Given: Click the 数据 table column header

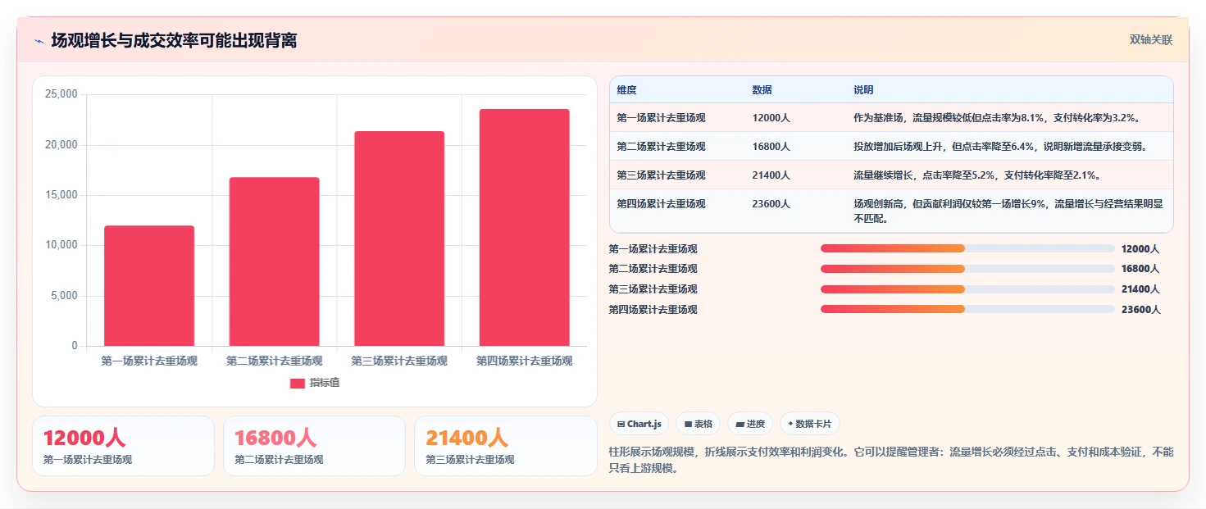Looking at the screenshot, I should coord(762,90).
